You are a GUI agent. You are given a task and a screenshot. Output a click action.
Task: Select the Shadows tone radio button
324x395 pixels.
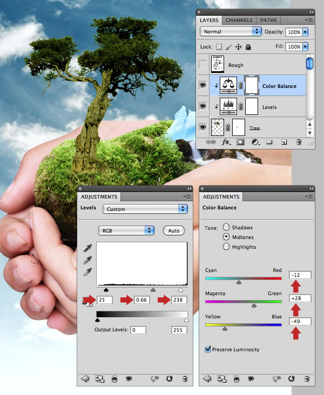pos(226,227)
